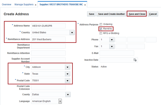Focus the Remittance Attention field
This screenshot has height=105, width=161.
48,53
